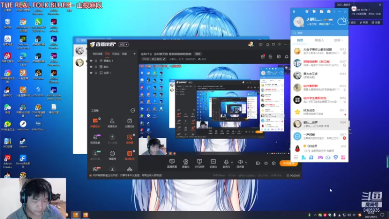Viewport: 389px width, 219px height.
Task: Switch to the 联系人 tab in QQ
Action: (319, 40)
